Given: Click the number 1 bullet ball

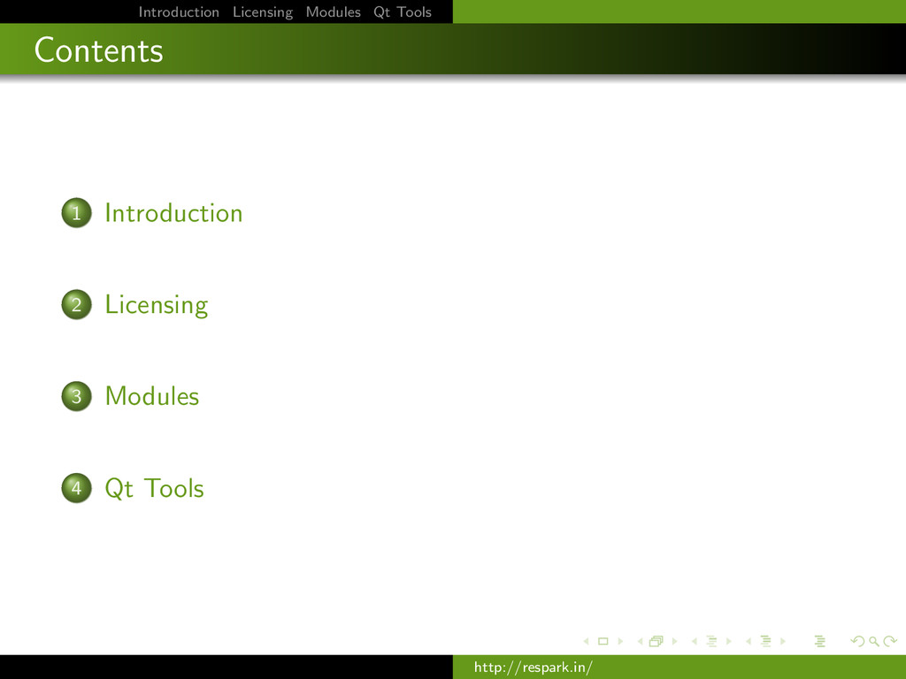Looking at the screenshot, I should [76, 213].
